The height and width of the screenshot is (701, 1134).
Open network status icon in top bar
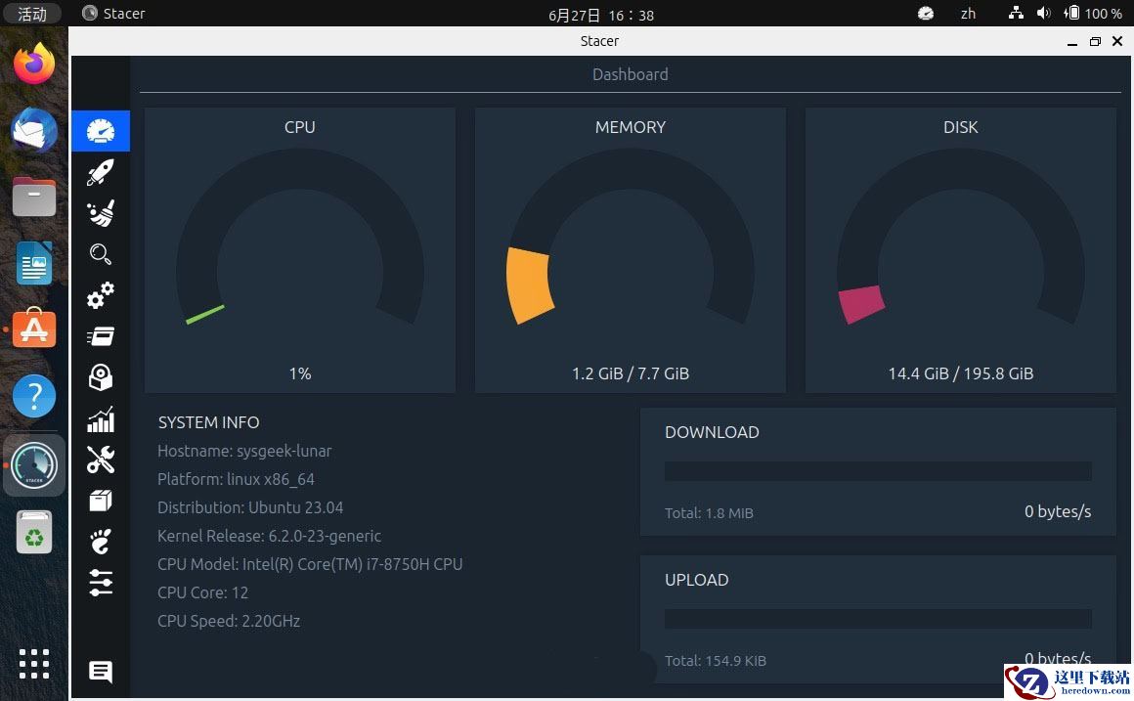tap(1016, 13)
